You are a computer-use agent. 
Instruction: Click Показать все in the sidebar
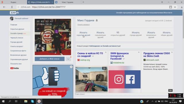pos(16,64)
